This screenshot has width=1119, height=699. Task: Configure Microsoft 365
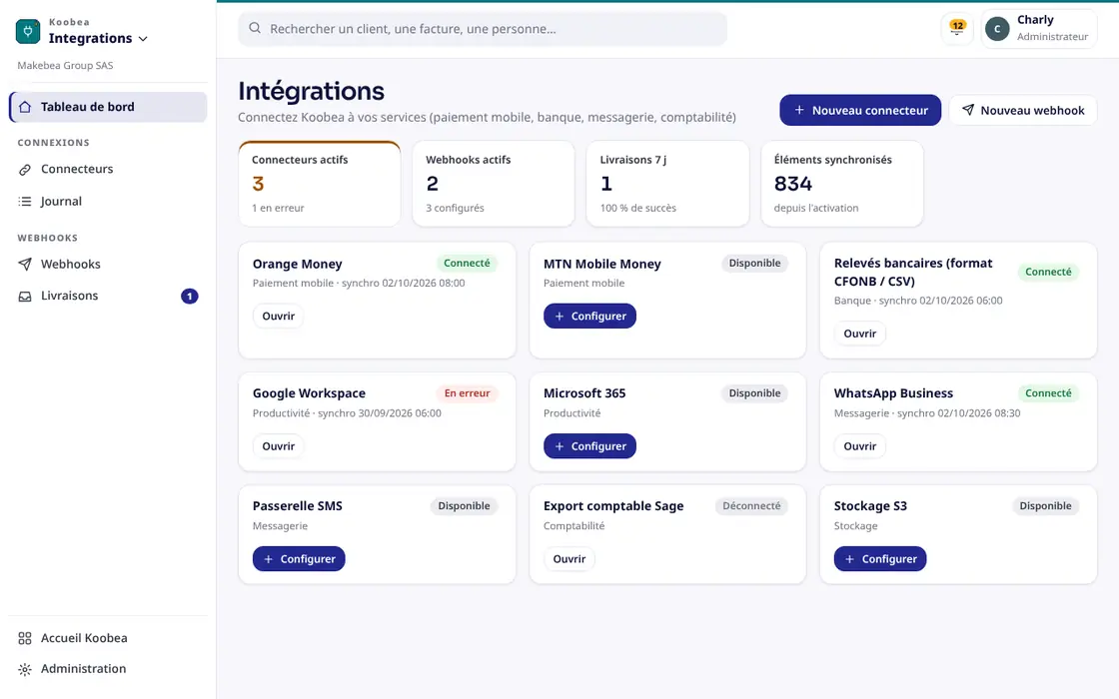(x=589, y=446)
